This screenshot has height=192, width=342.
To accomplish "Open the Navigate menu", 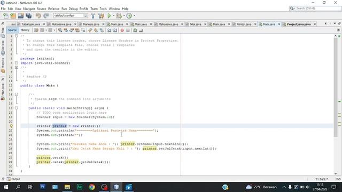I will [x=29, y=9].
